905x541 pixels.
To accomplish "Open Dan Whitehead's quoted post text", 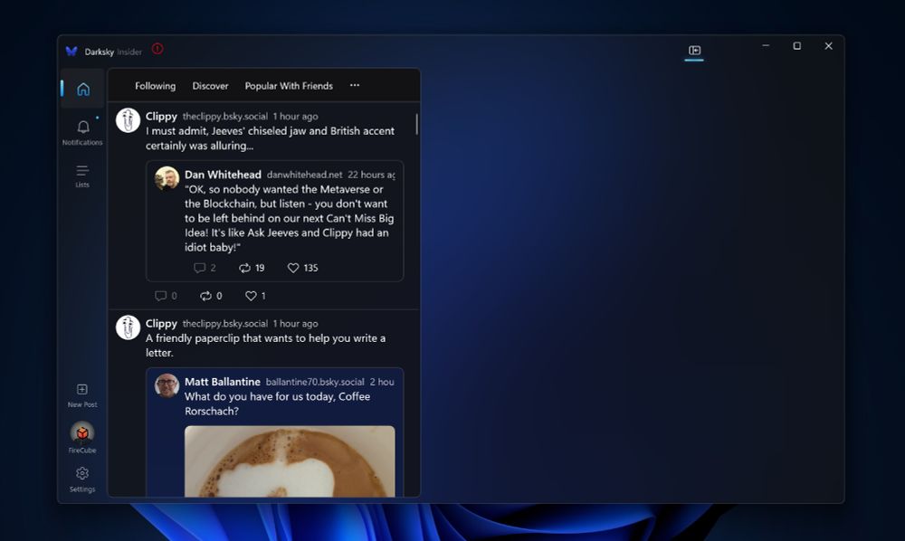I will [x=290, y=219].
